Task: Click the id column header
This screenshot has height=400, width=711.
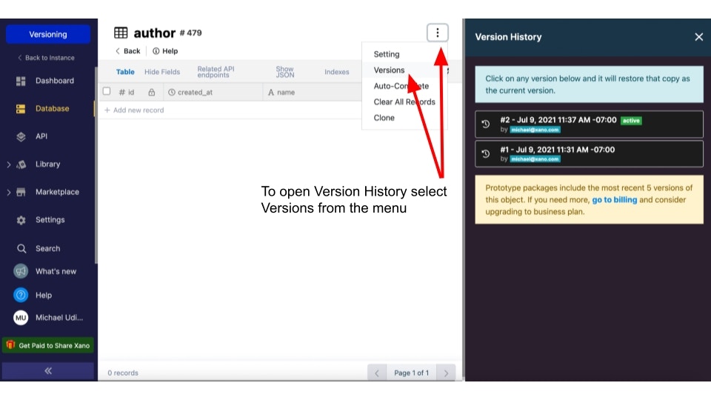Action: (127, 92)
